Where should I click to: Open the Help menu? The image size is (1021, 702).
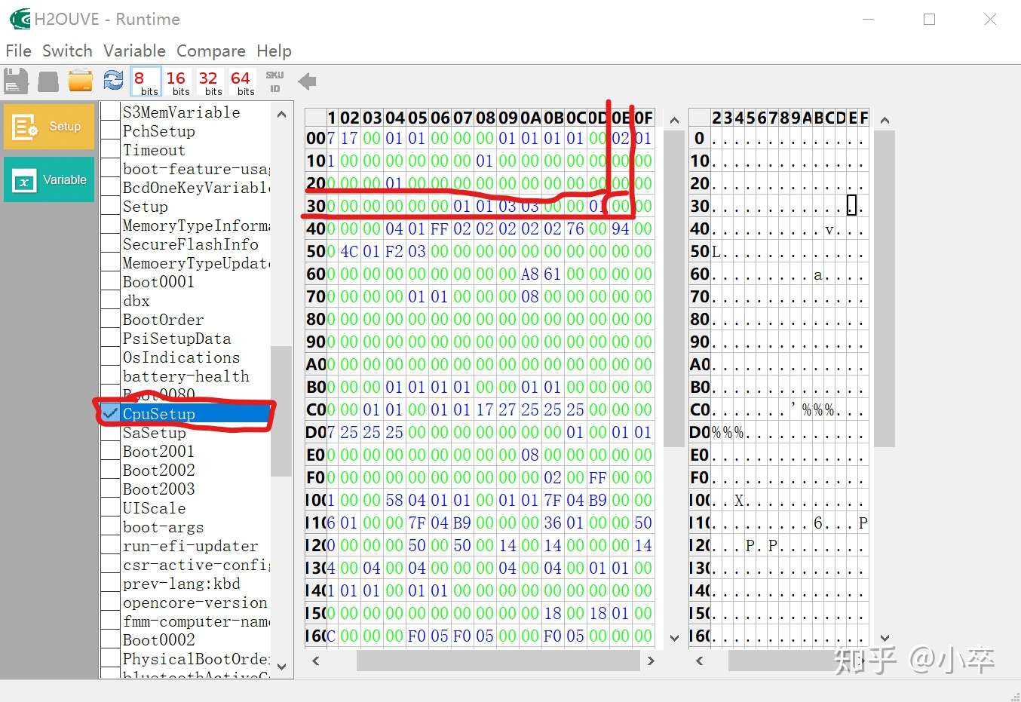tap(274, 51)
